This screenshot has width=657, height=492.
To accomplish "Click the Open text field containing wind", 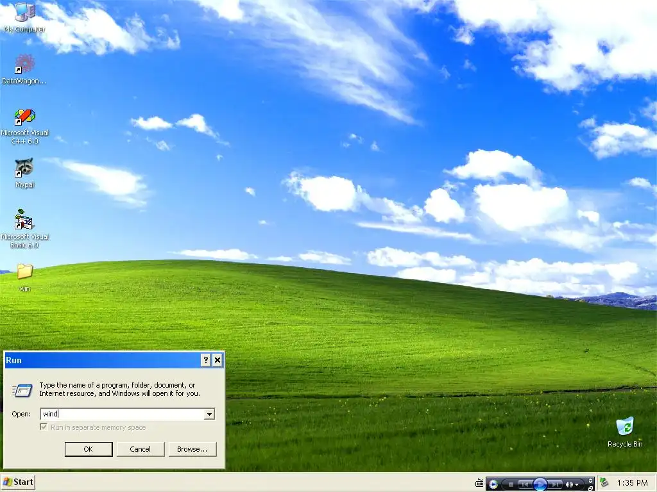I will coord(123,414).
